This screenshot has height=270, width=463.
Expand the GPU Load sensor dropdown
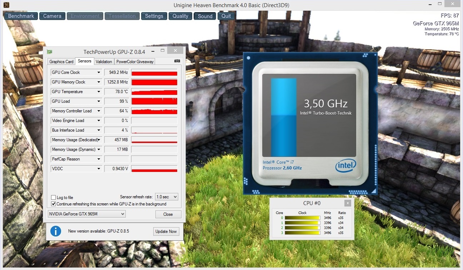99,101
